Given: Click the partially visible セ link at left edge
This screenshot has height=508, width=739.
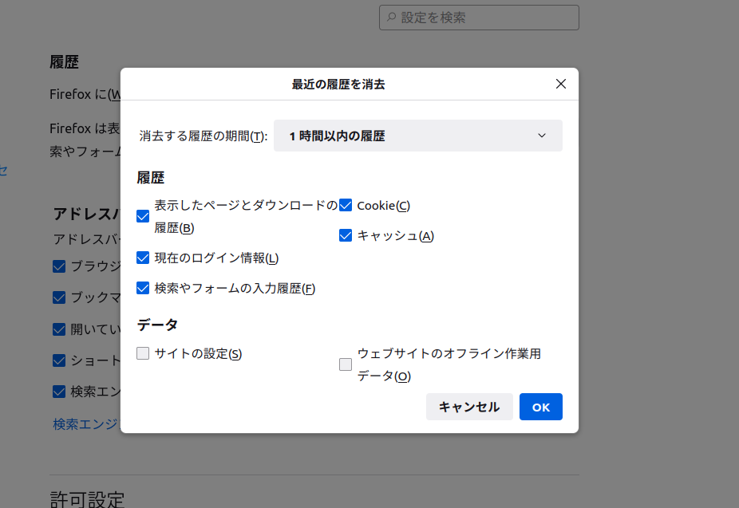Looking at the screenshot, I should click(3, 170).
